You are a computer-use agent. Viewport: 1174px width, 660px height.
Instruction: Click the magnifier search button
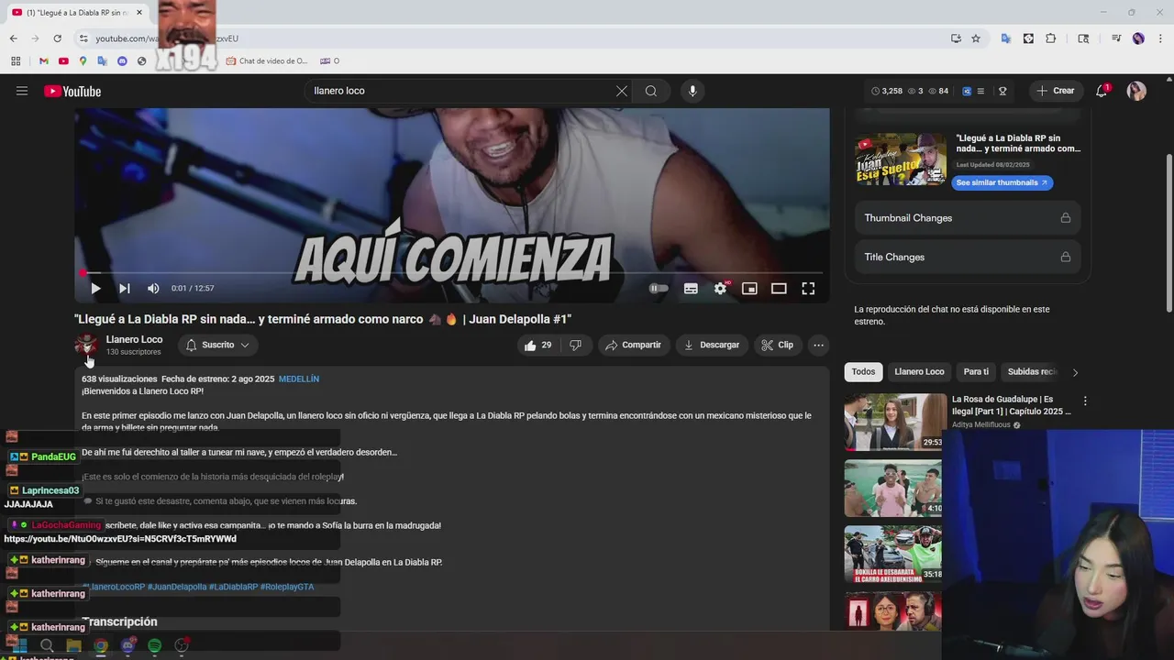pos(651,91)
